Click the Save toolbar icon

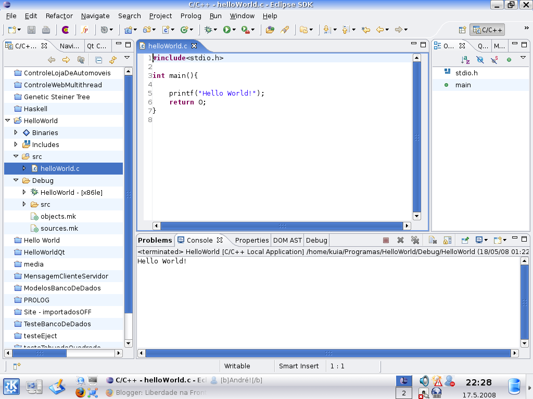tap(31, 30)
